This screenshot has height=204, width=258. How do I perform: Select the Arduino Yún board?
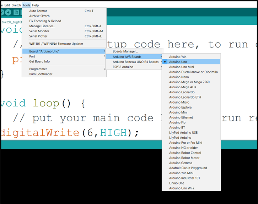click(191, 57)
